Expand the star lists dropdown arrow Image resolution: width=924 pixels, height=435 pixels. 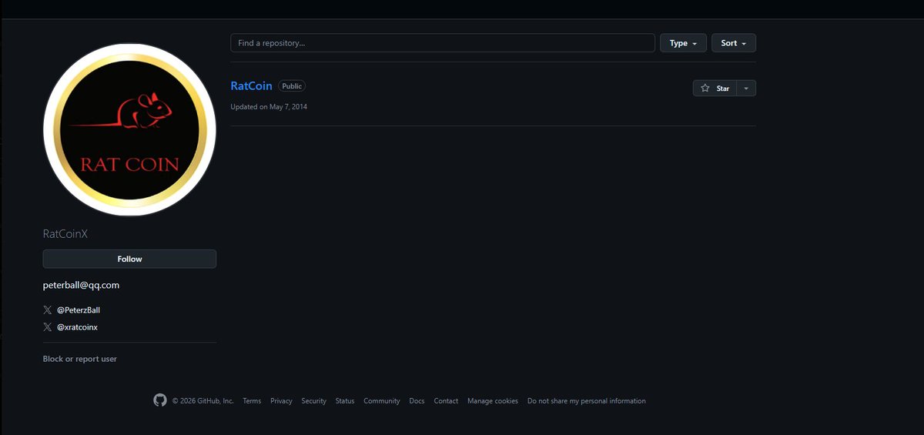coord(746,89)
